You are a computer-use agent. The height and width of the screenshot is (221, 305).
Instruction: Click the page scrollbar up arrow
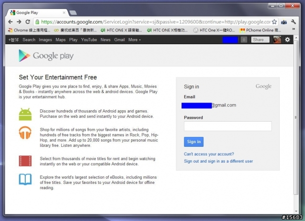pos(296,38)
